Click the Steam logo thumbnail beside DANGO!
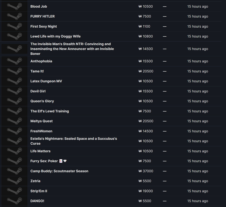This screenshot has height=207, width=226. point(14,201)
